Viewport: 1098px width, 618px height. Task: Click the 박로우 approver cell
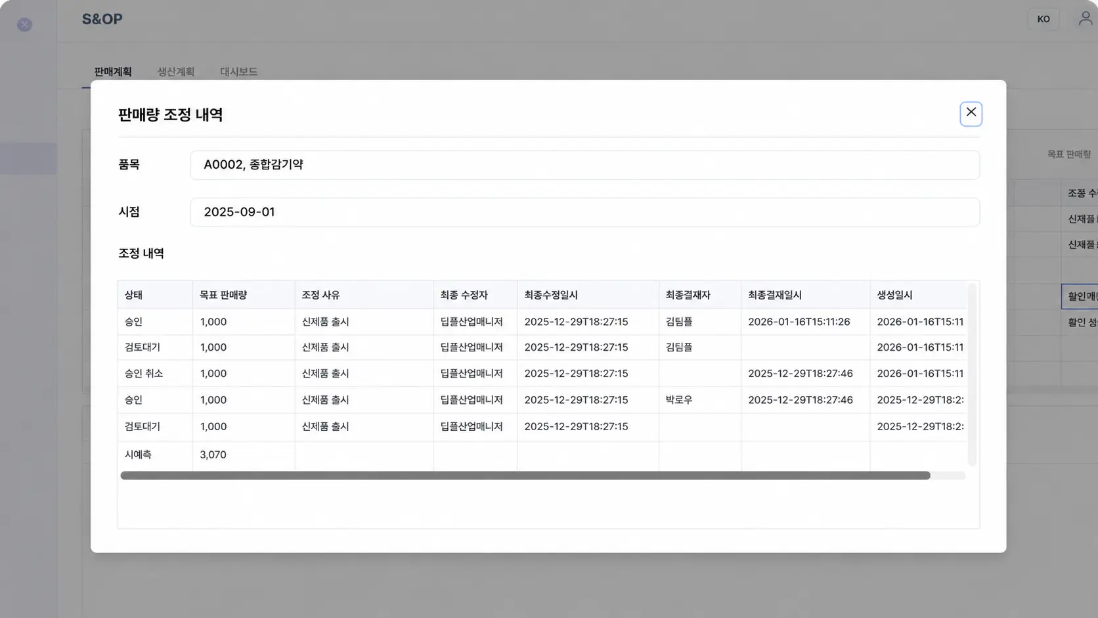(700, 399)
